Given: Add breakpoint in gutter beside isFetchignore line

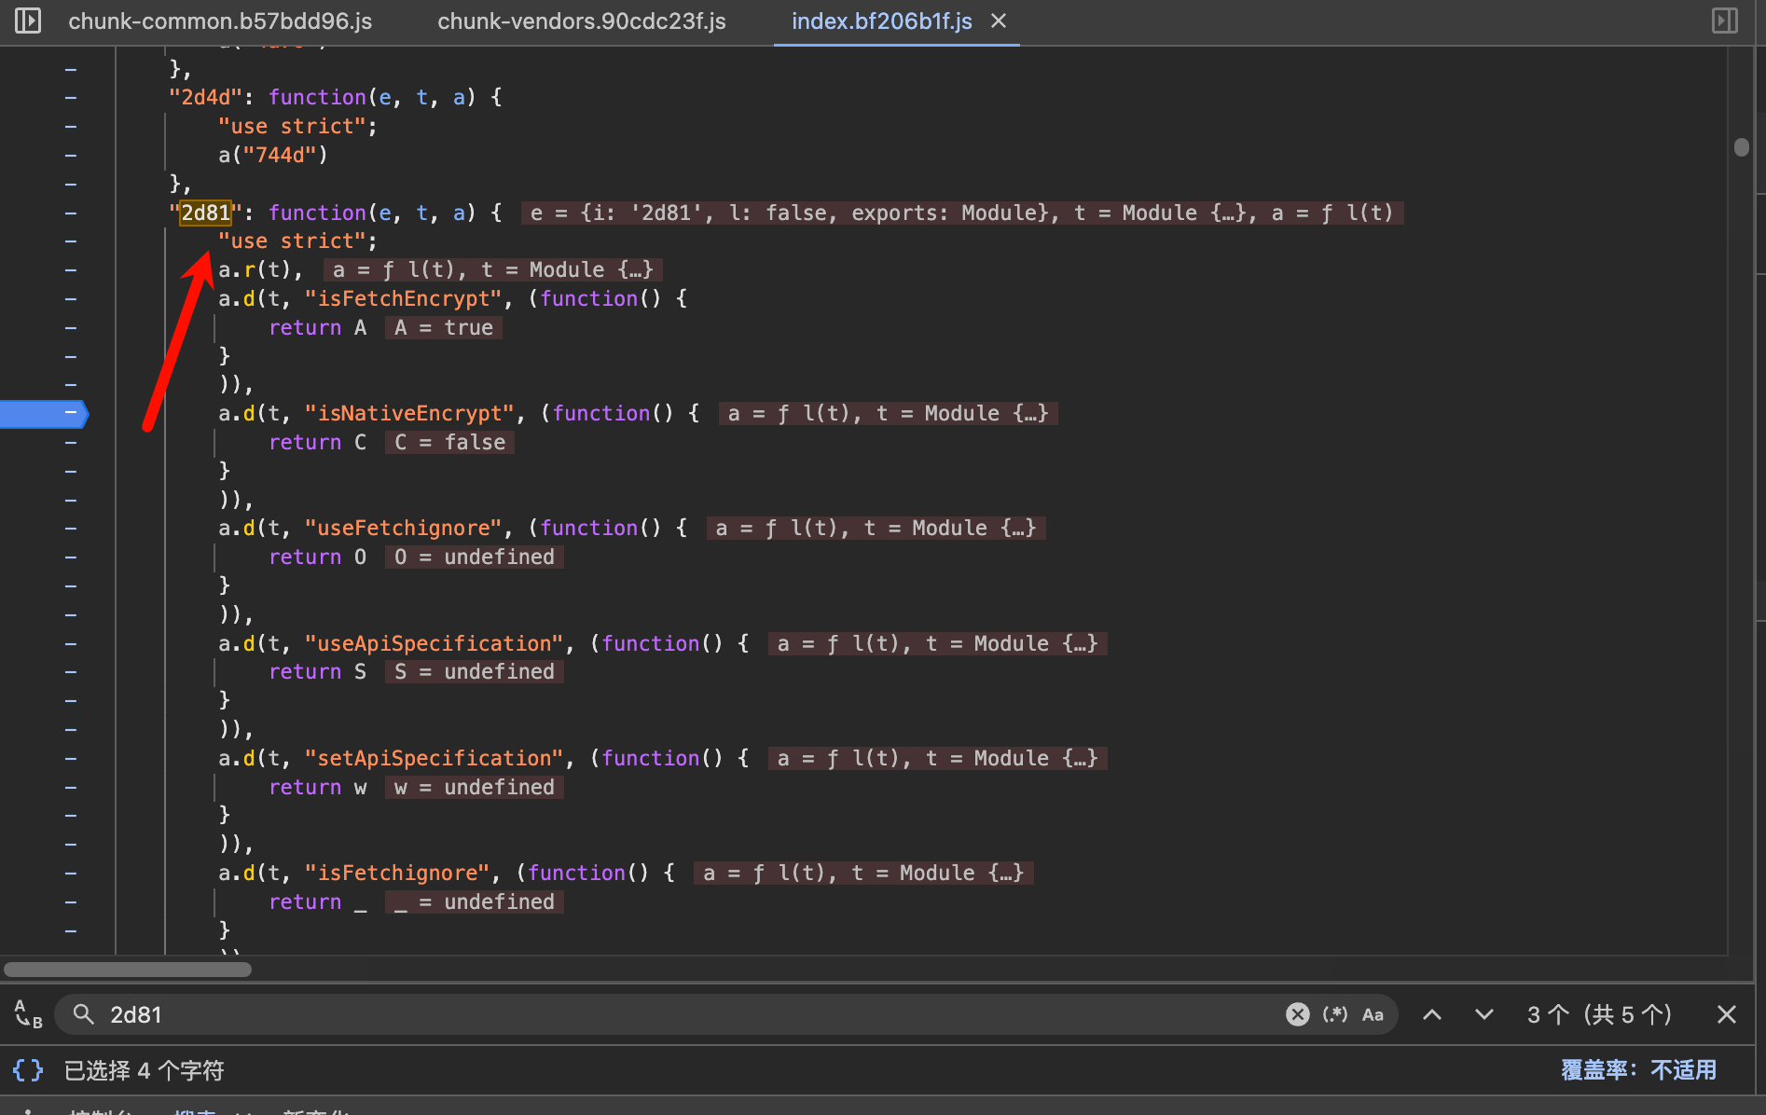Looking at the screenshot, I should point(71,874).
